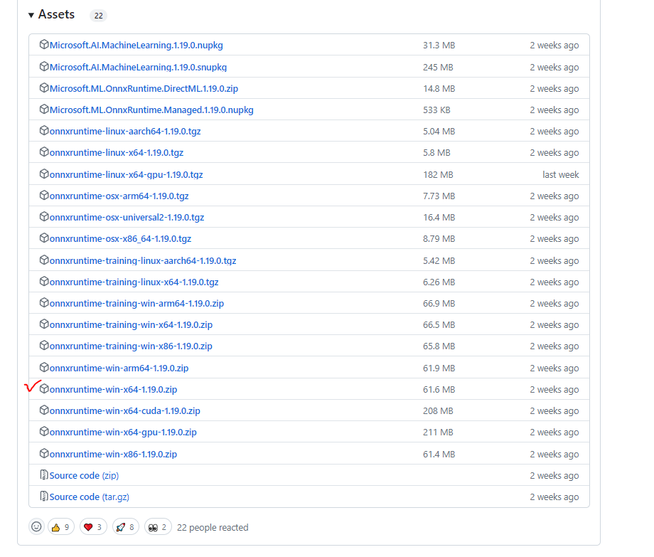Click package icon beside onnxruntime-osx-arm64-1.19.0.tgz
The width and height of the screenshot is (654, 557).
(x=44, y=195)
